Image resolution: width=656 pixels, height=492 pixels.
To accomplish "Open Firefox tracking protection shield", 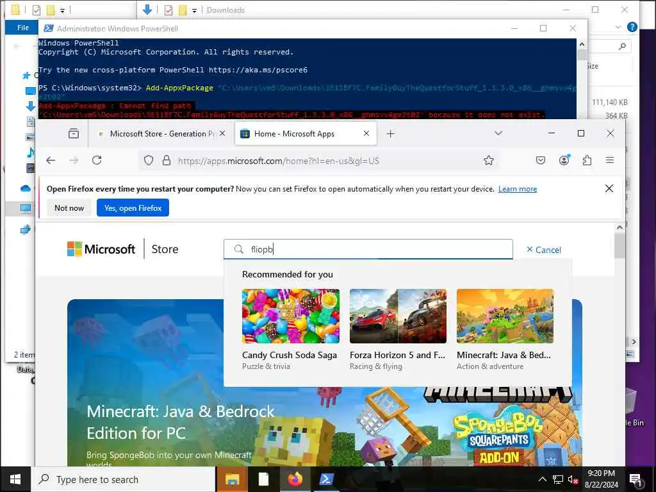I will pyautogui.click(x=149, y=160).
